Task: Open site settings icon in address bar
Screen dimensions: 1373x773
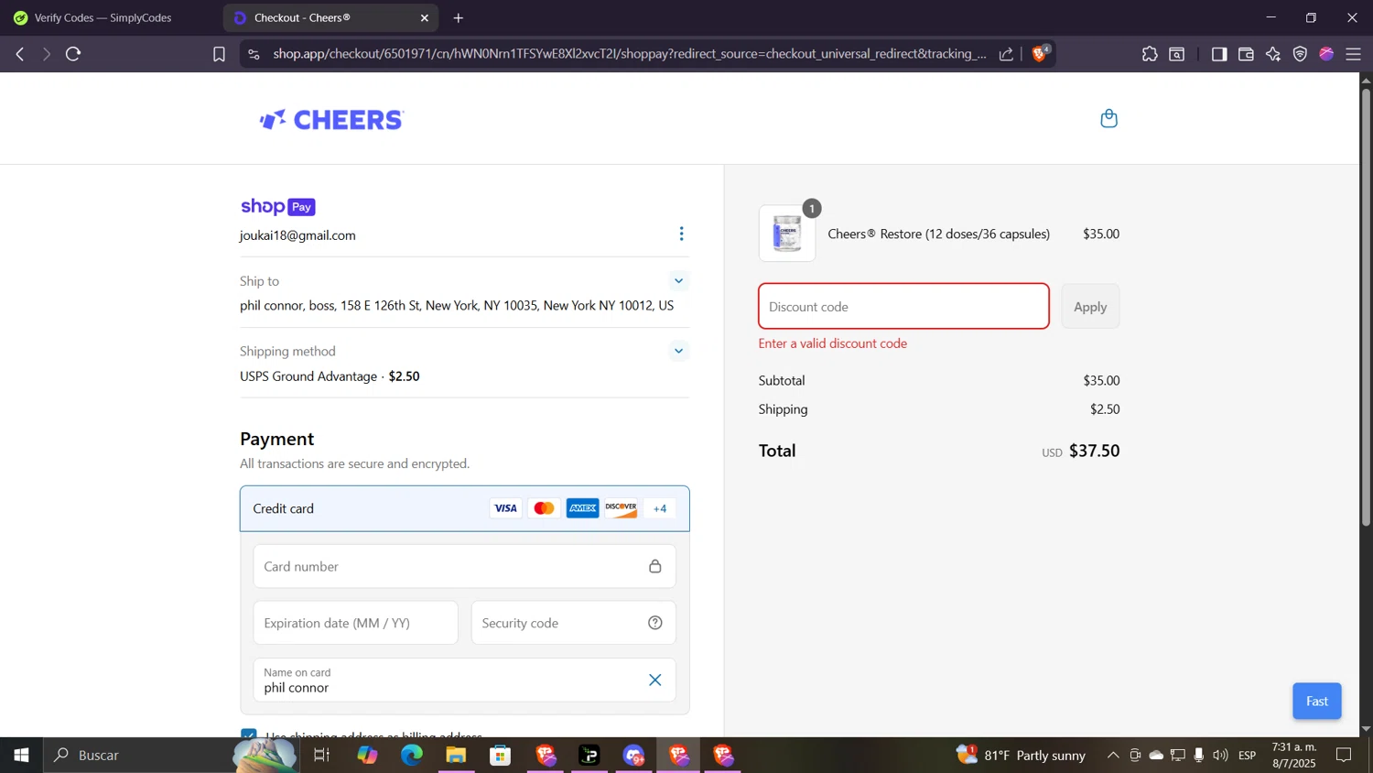Action: (254, 54)
